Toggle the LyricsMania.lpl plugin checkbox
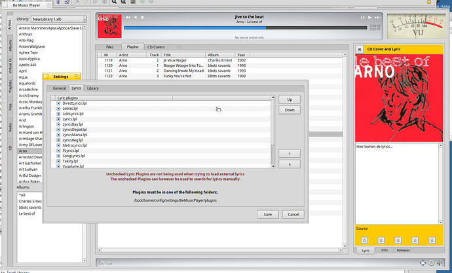 pos(58,135)
